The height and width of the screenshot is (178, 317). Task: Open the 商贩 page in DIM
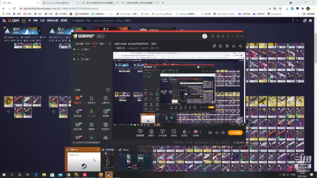35,21
